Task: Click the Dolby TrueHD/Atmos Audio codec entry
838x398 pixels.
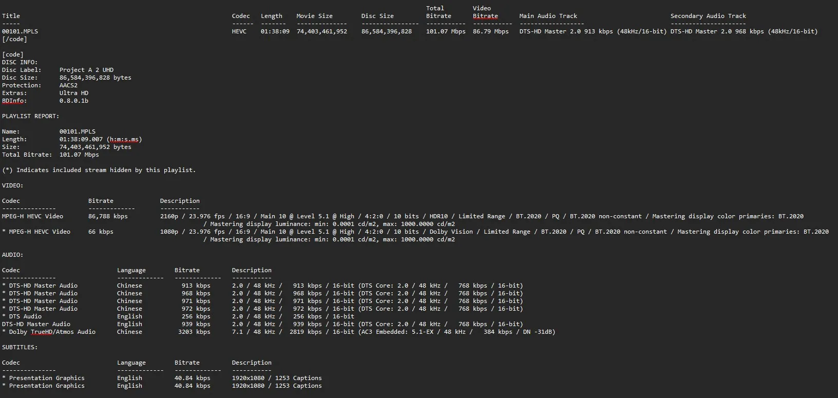Action: (52, 332)
